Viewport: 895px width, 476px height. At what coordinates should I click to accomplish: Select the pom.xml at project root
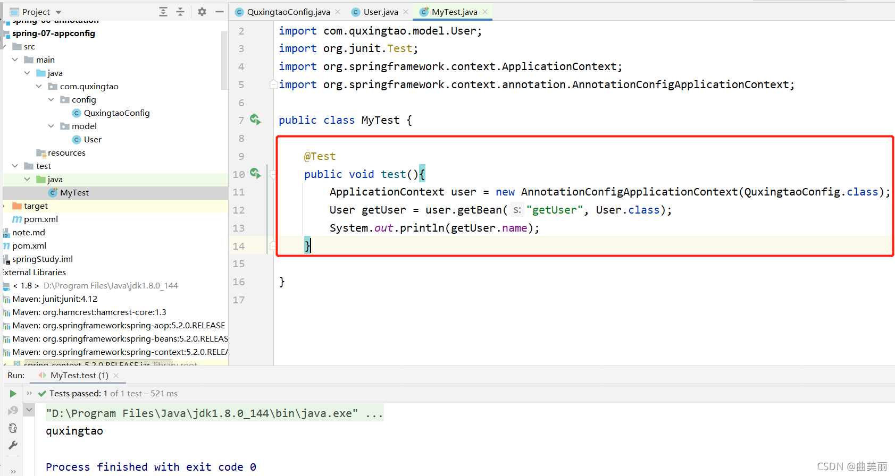[x=29, y=245]
